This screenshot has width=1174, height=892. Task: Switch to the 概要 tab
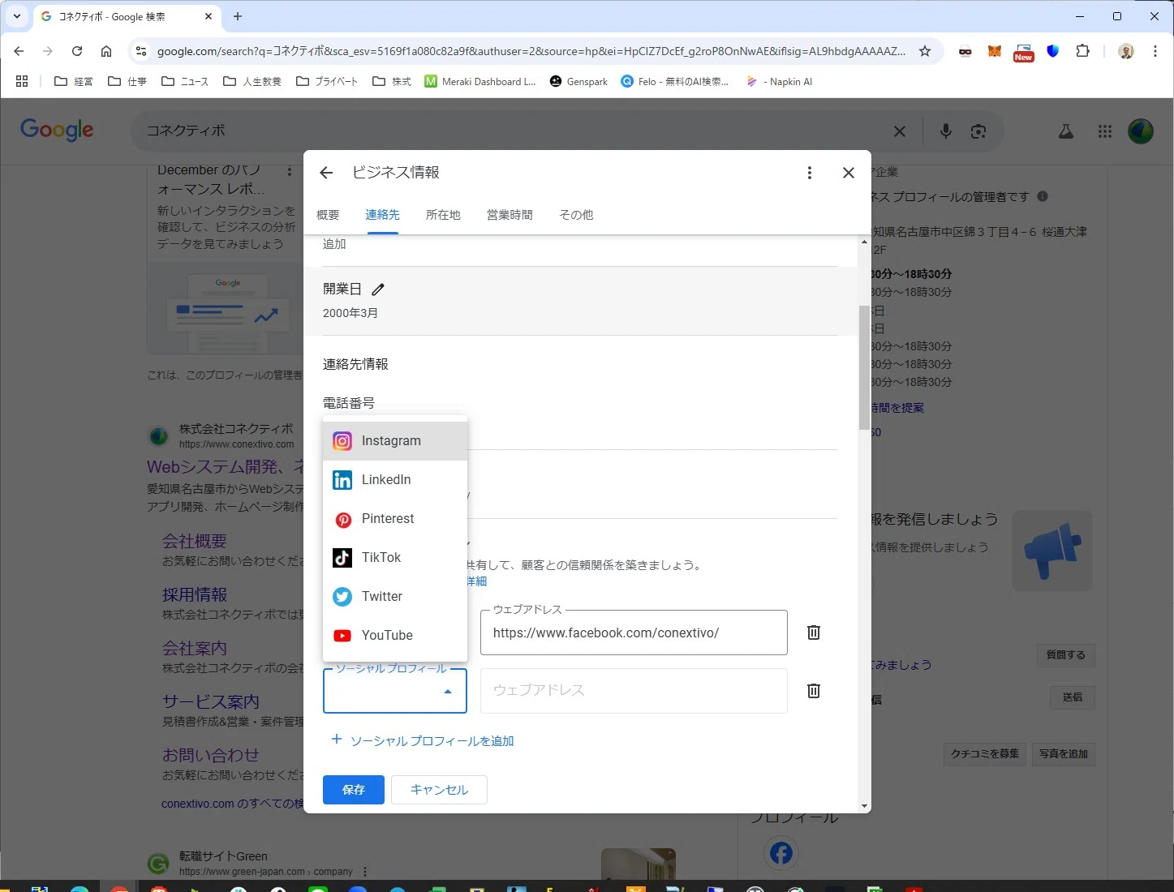(x=328, y=215)
